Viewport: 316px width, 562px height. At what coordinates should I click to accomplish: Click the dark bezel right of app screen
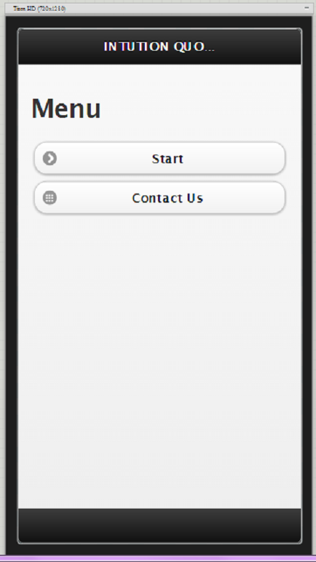click(307, 287)
